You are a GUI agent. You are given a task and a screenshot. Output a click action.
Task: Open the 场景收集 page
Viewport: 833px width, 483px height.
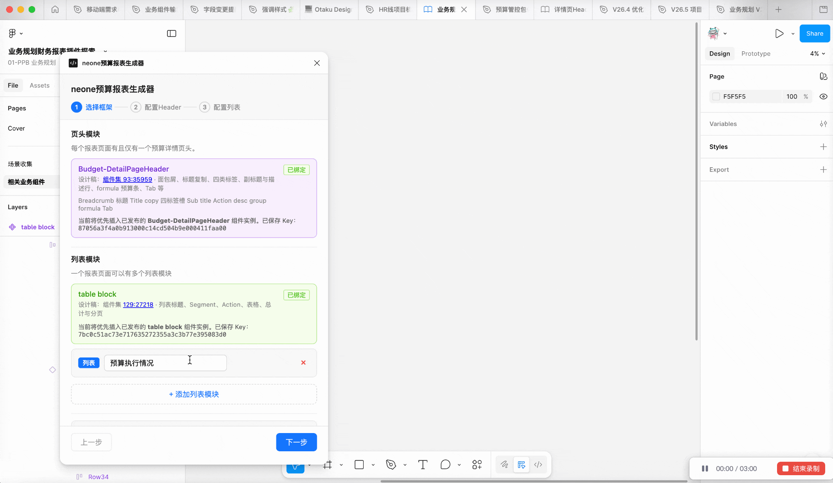click(x=20, y=164)
